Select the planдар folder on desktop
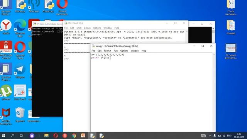 click(x=231, y=27)
